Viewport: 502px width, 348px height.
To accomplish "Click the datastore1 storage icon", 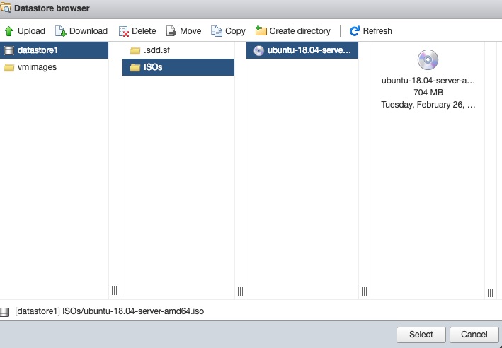I will click(9, 50).
